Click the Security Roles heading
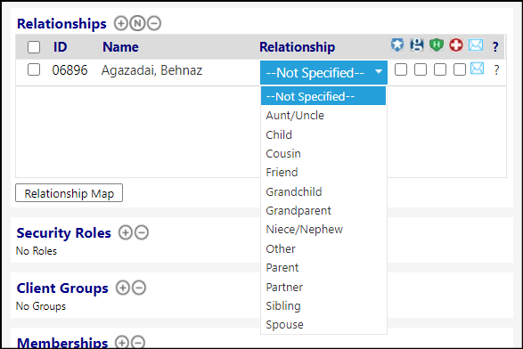This screenshot has width=523, height=349. coord(64,233)
